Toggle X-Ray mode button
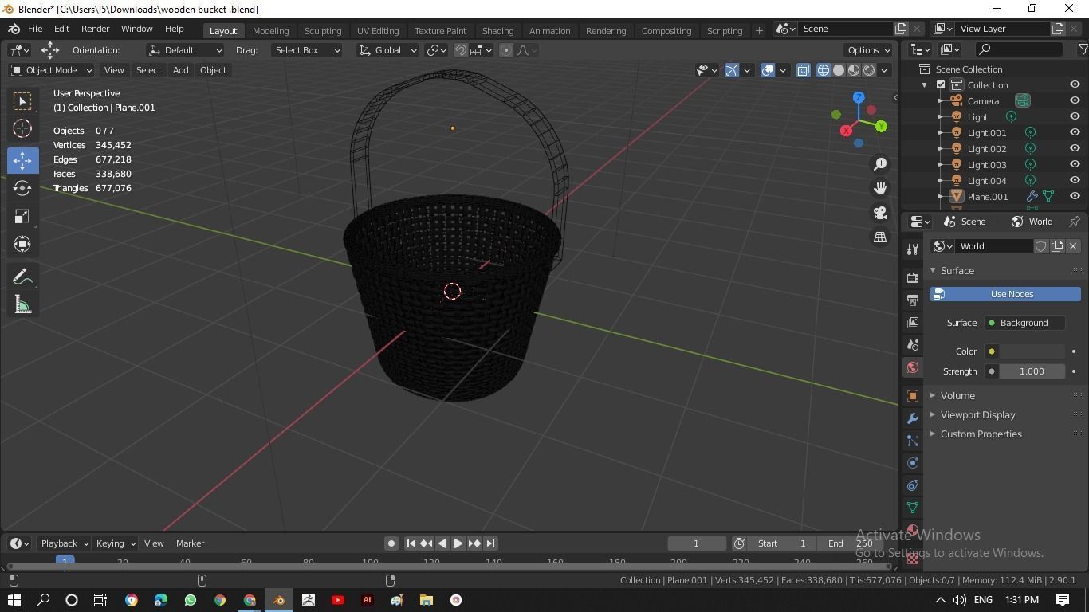The image size is (1089, 612). coord(803,70)
